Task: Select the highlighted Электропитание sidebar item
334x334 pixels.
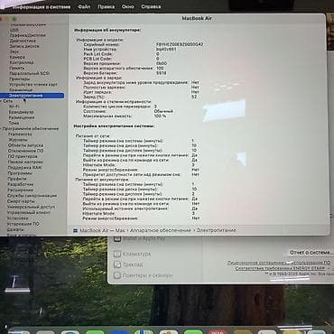Action: (32, 96)
